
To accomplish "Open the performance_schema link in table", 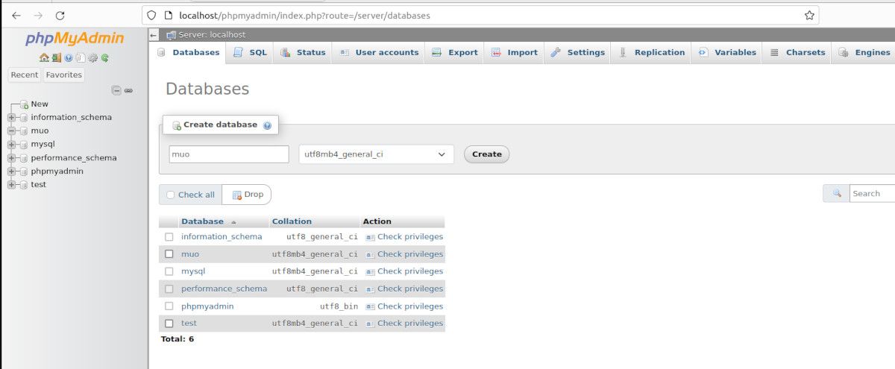I will pyautogui.click(x=224, y=288).
